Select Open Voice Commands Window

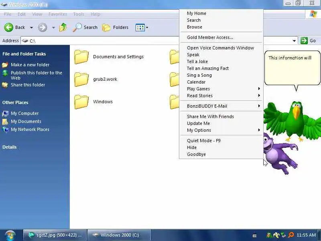tap(220, 48)
